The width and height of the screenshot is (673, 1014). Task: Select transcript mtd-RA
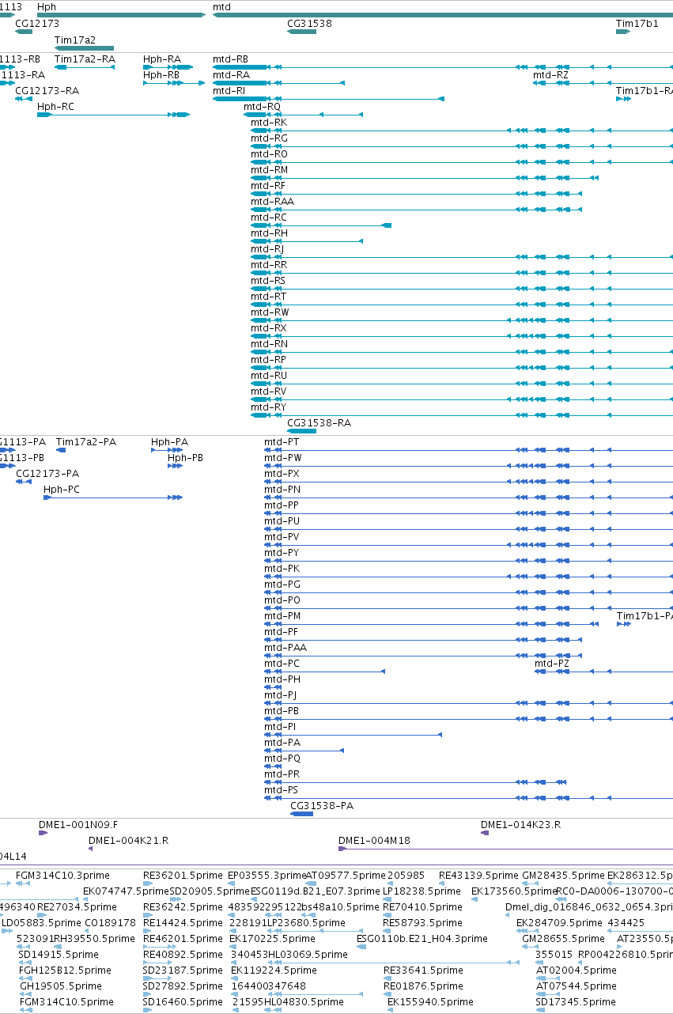point(231,75)
